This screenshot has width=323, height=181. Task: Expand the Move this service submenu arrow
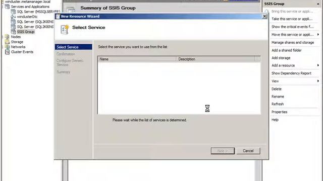tap(318, 35)
